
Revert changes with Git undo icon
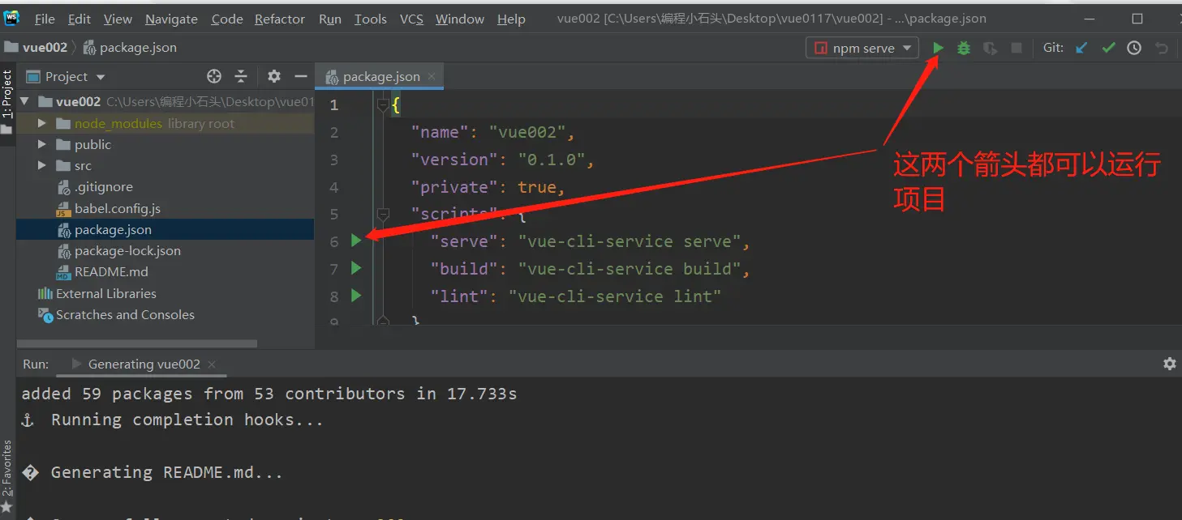coord(1161,48)
